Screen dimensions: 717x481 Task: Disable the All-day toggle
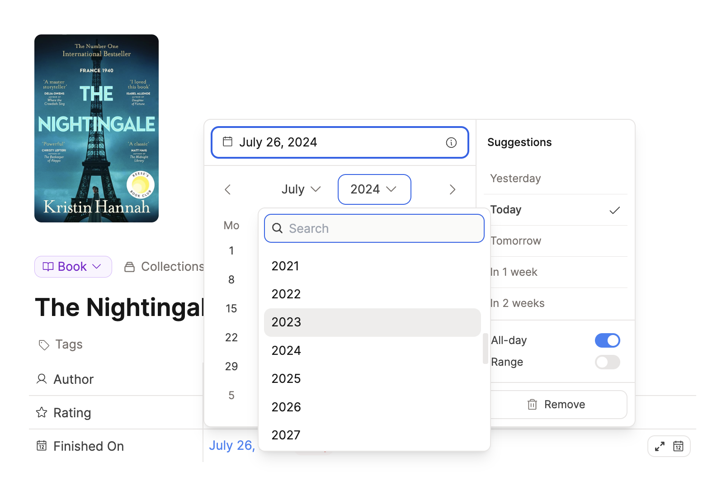coord(607,340)
